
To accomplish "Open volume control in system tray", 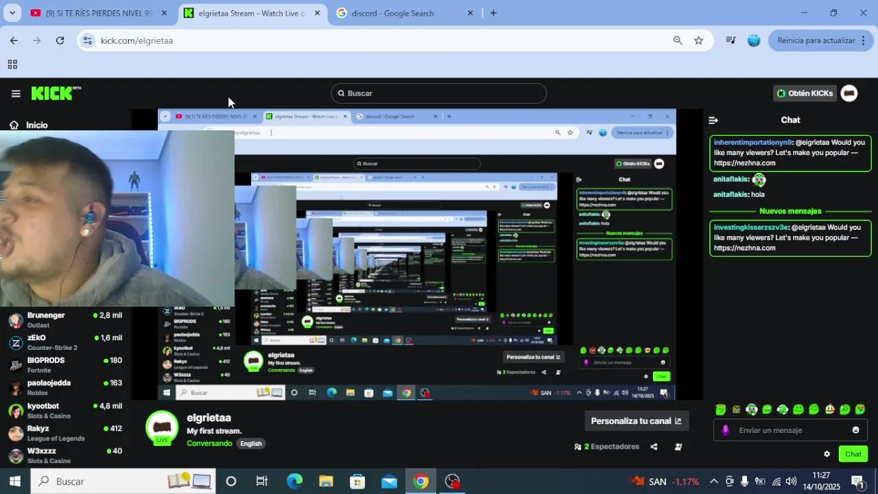I will pyautogui.click(x=792, y=482).
